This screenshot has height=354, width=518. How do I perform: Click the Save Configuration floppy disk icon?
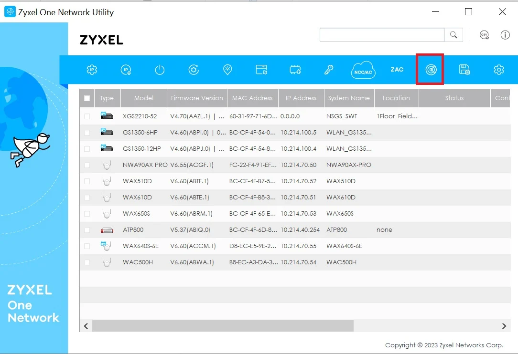tap(464, 70)
